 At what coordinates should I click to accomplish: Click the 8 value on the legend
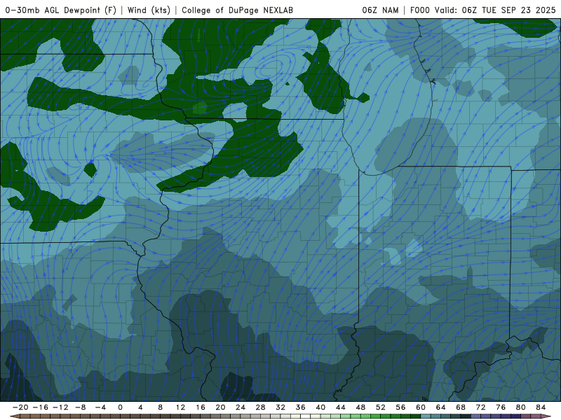click(x=161, y=407)
